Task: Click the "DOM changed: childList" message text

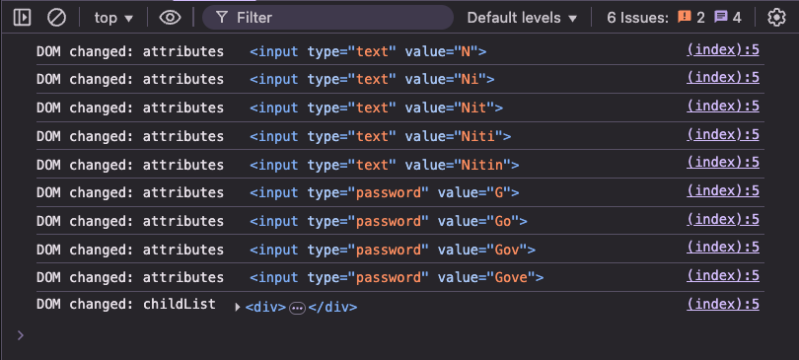Action: pos(126,305)
